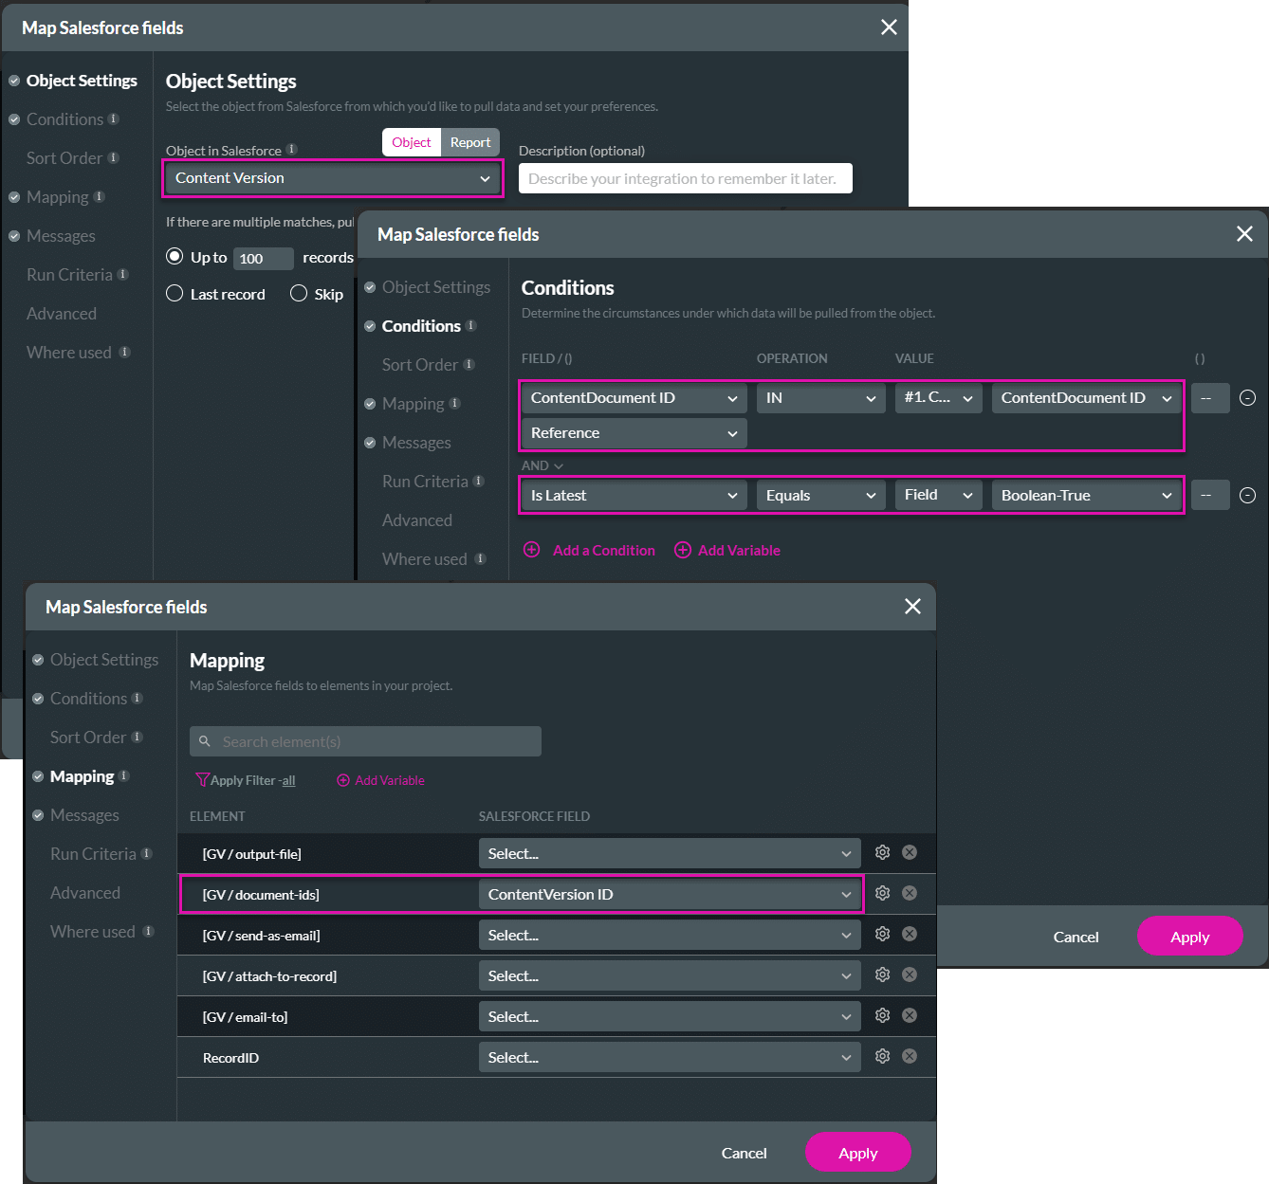Click info icon beside Object in Salesforce label

(291, 150)
